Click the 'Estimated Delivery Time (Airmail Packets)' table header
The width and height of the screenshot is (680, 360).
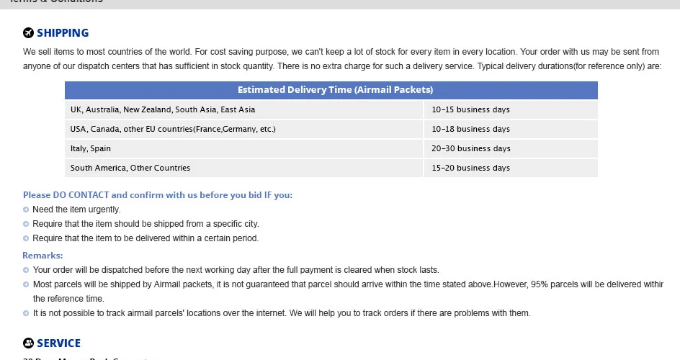tap(335, 90)
